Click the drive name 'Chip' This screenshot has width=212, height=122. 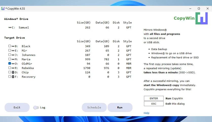pyautogui.click(x=25, y=72)
